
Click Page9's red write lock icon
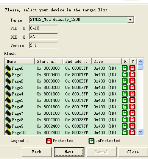click(132, 126)
